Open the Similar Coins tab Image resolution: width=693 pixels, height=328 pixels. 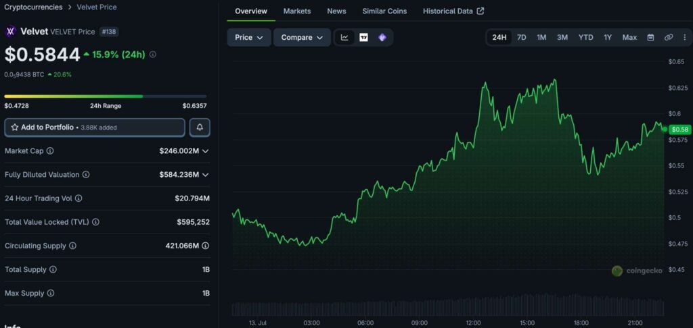tap(384, 11)
